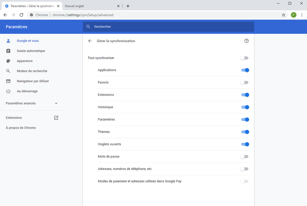This screenshot has height=206, width=307.
Task: Disable Onglets ouverts sync toggle
Action: click(x=245, y=144)
